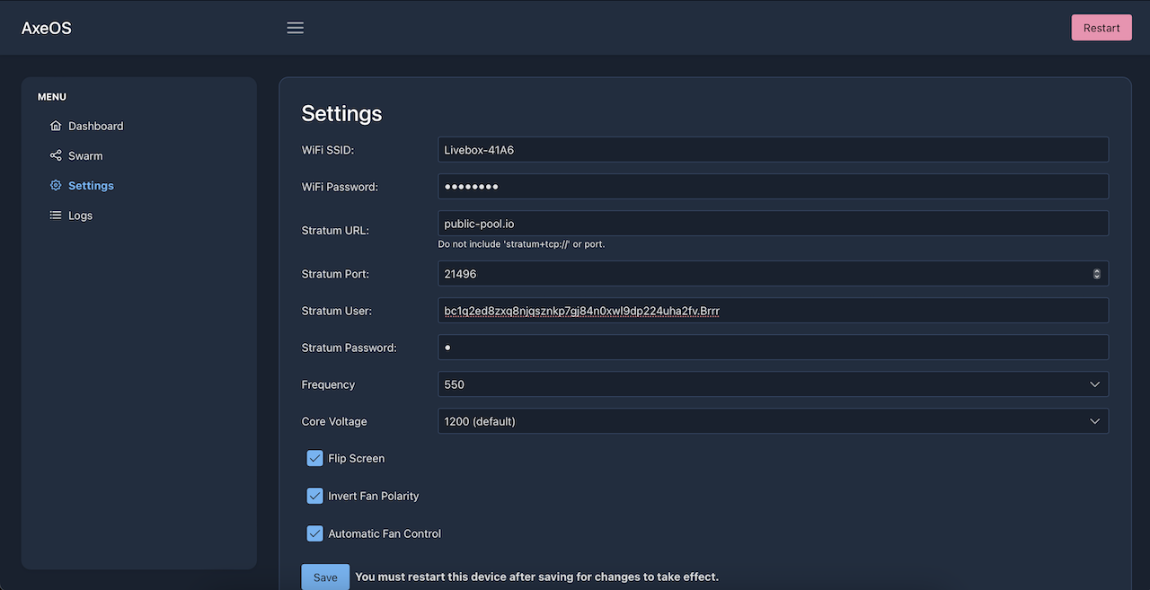Expand the Core Voltage chevron
This screenshot has width=1150, height=590.
click(1094, 420)
